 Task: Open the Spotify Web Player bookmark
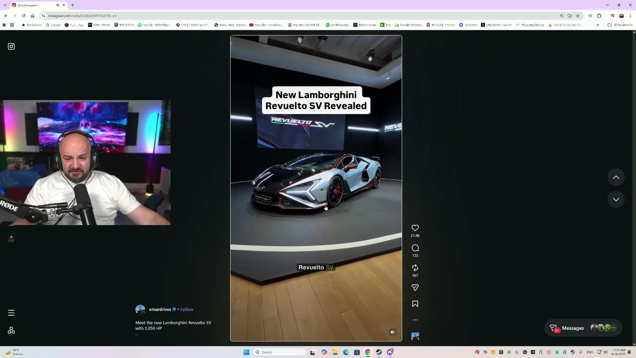click(155, 25)
